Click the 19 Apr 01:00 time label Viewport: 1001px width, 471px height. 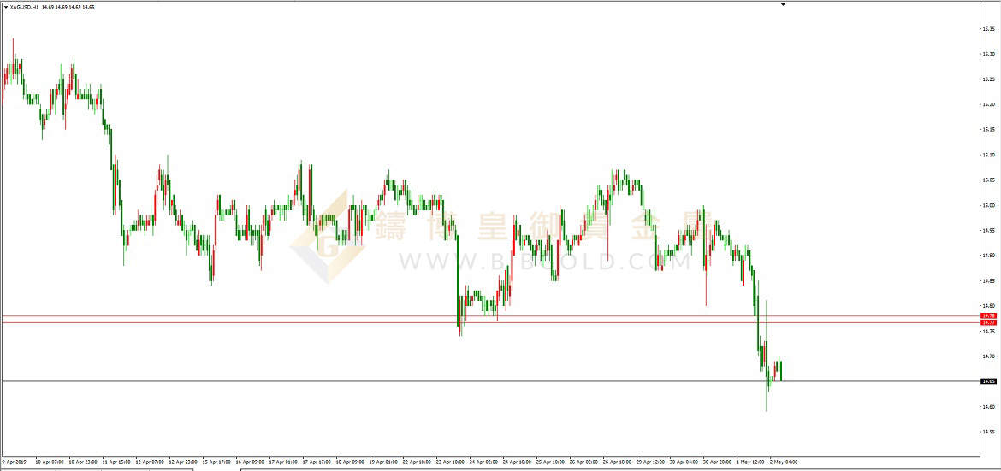coord(382,461)
